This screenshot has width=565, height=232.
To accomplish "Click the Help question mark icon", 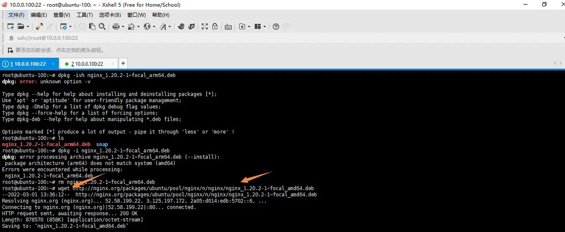I will [x=276, y=26].
